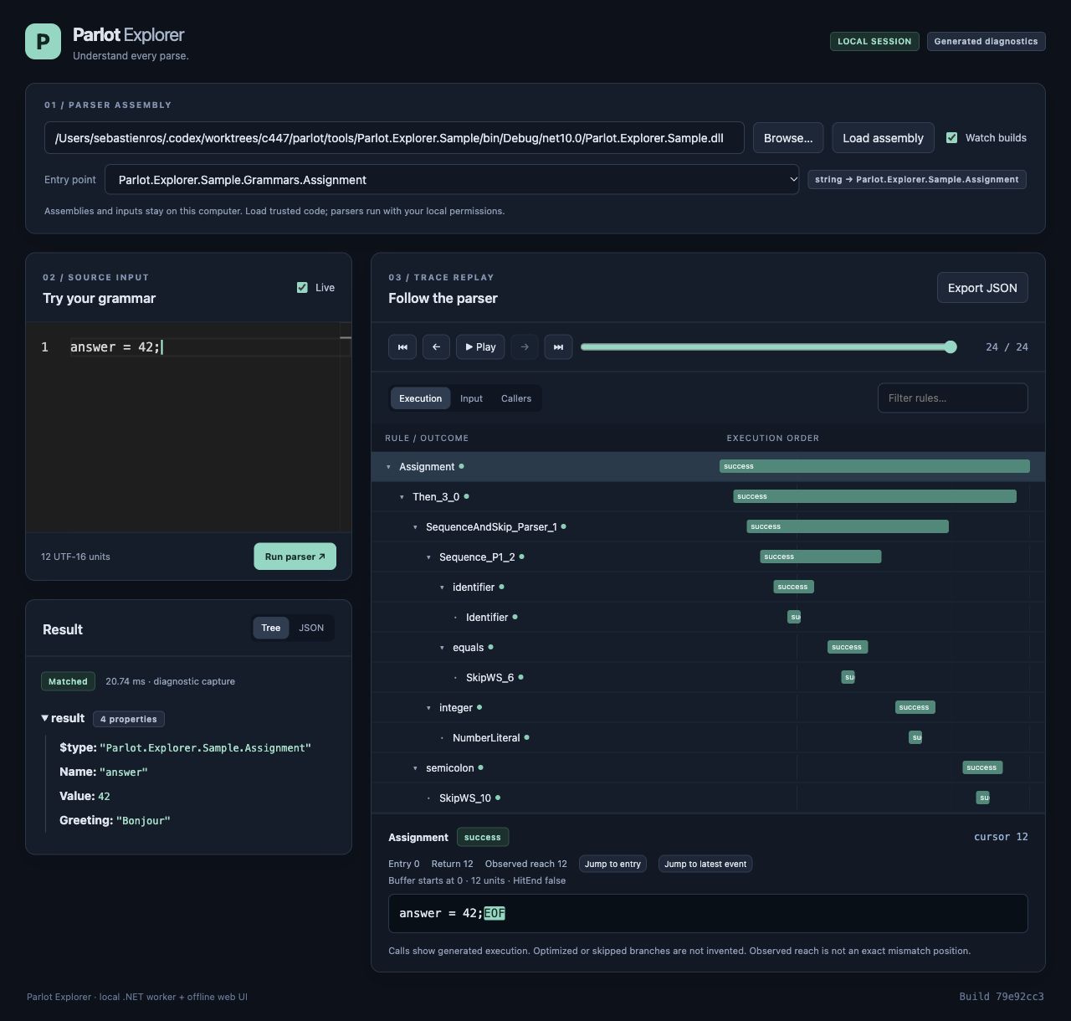
Task: Switch to the Input tab
Action: click(471, 398)
